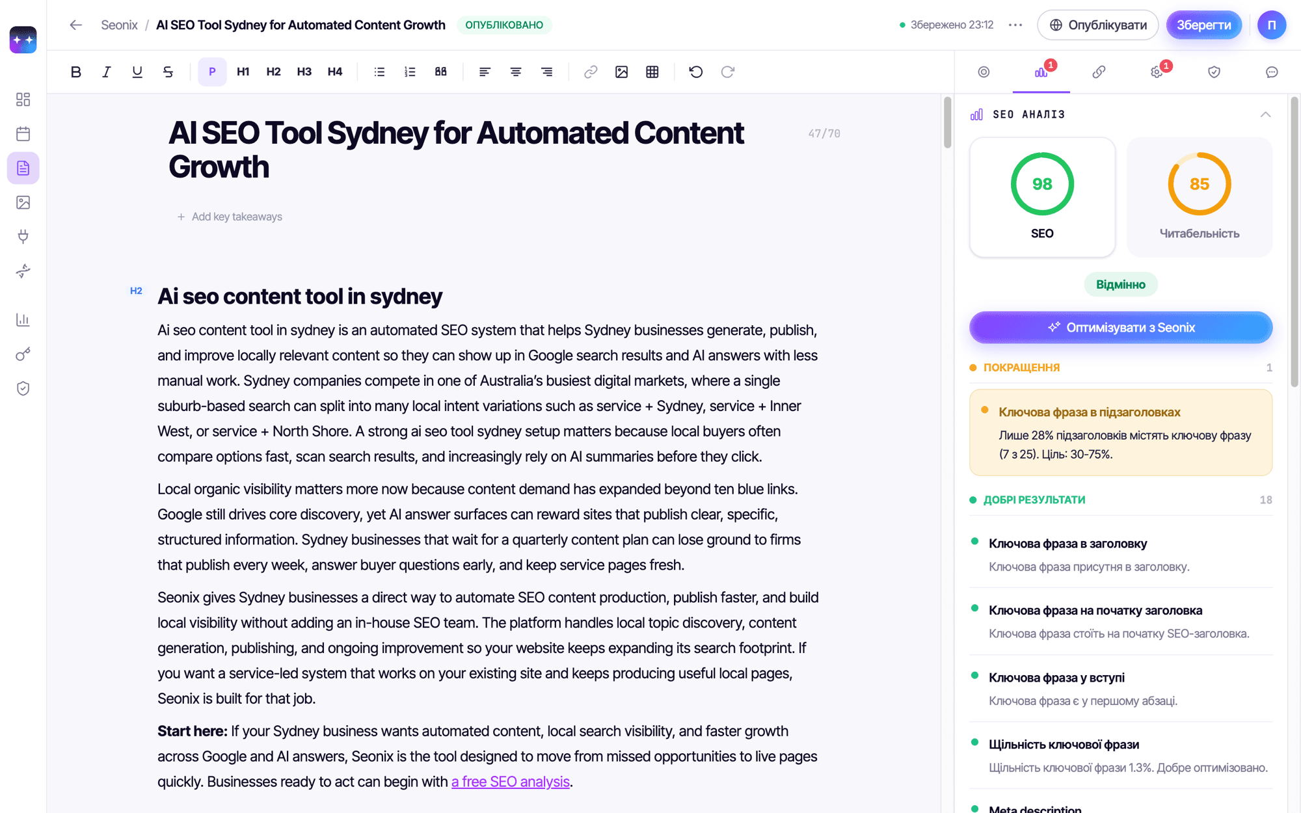Screen dimensions: 1301x813
Task: Switch to the comments panel tab
Action: point(1272,72)
